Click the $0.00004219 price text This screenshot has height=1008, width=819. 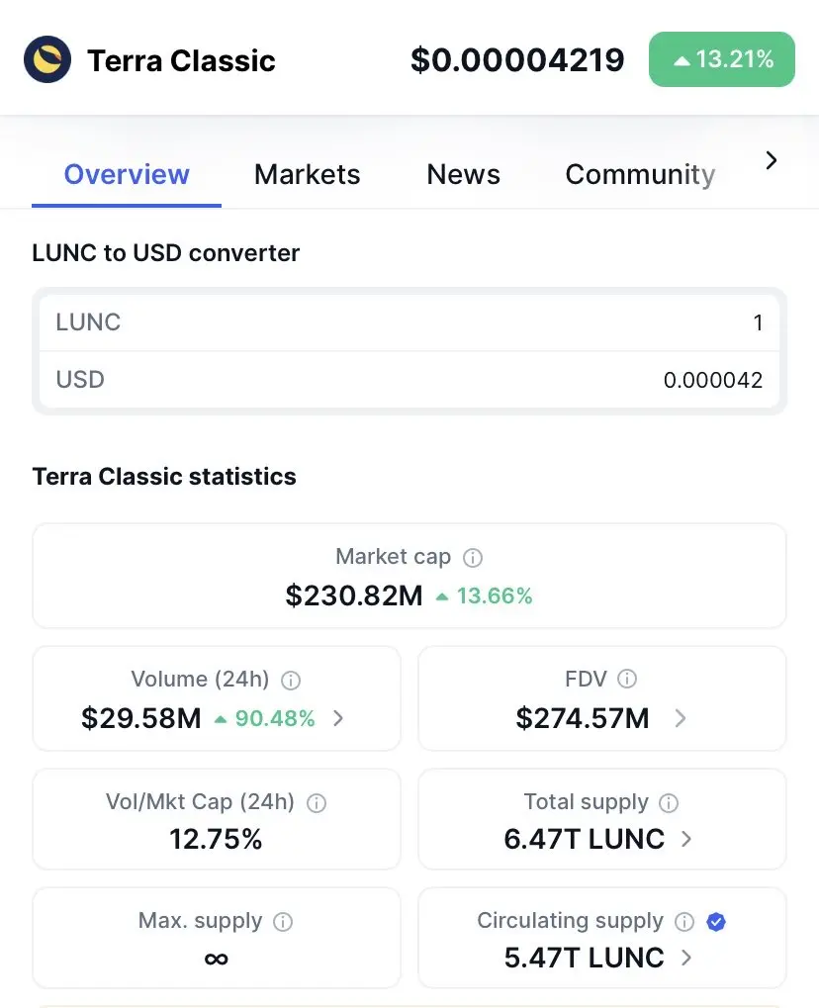tap(517, 59)
